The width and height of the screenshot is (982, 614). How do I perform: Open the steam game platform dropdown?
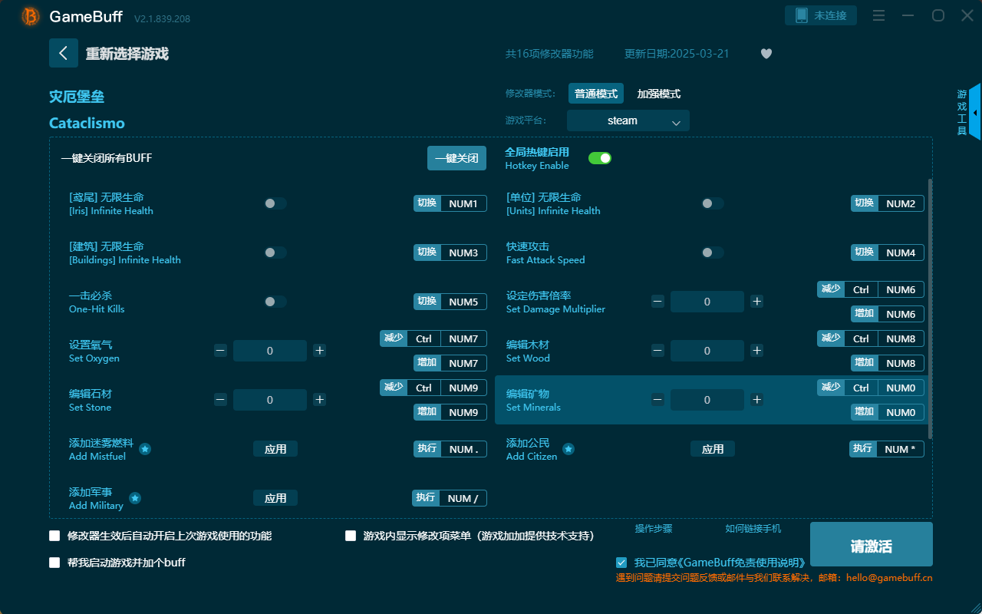628,120
